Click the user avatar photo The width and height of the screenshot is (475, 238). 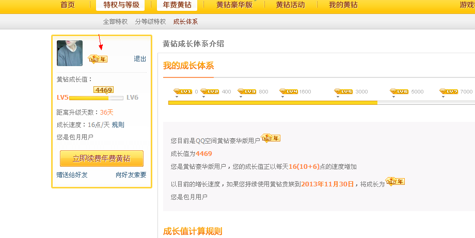click(x=70, y=53)
